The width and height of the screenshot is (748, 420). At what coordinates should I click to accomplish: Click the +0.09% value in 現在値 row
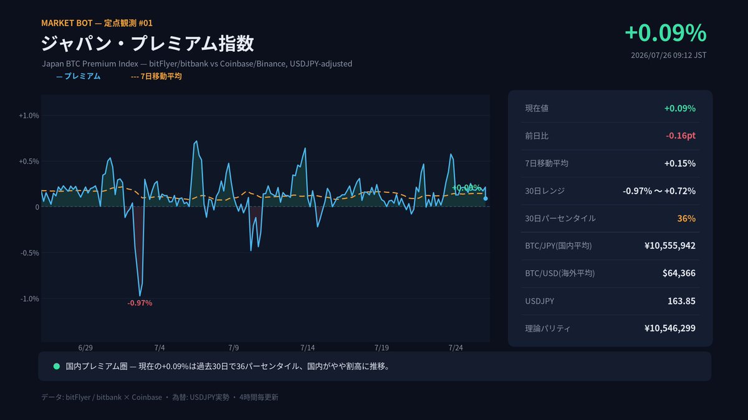pyautogui.click(x=679, y=108)
